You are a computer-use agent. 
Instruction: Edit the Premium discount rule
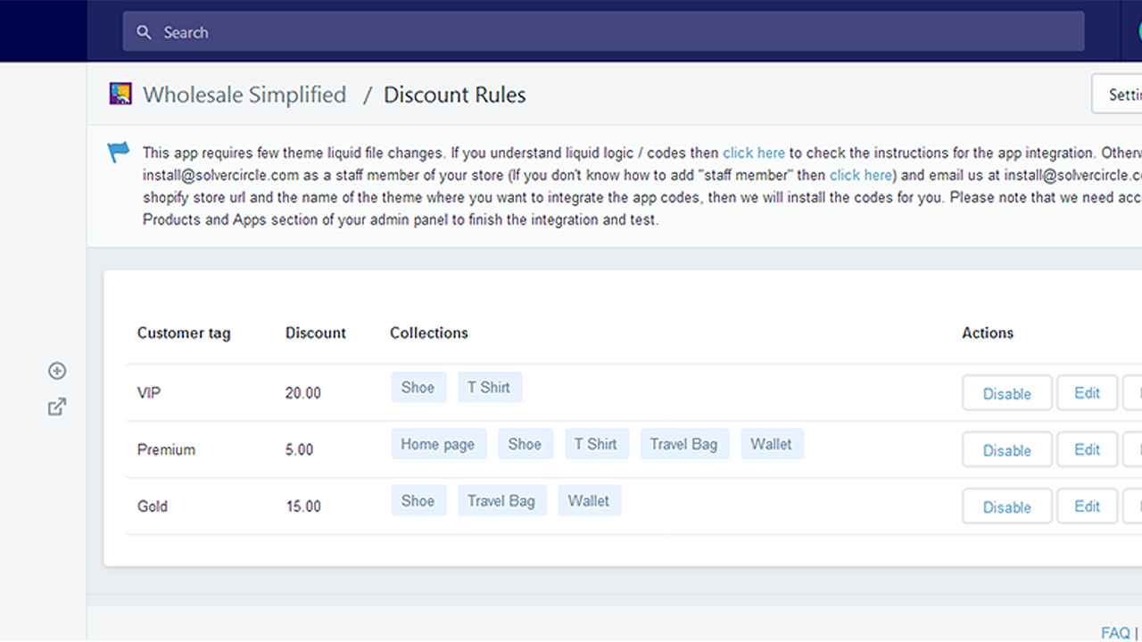coord(1087,449)
